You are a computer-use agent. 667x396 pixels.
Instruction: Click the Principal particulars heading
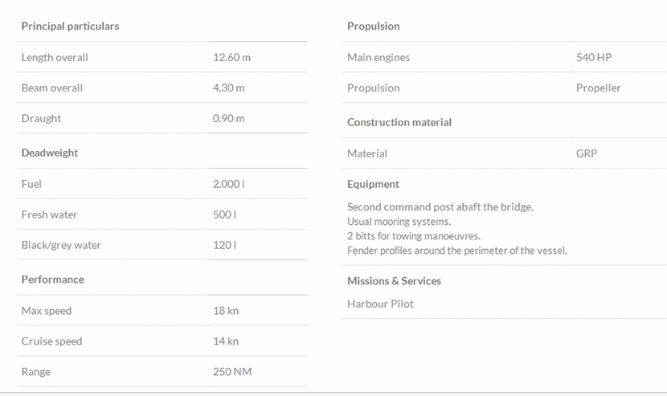(x=70, y=27)
